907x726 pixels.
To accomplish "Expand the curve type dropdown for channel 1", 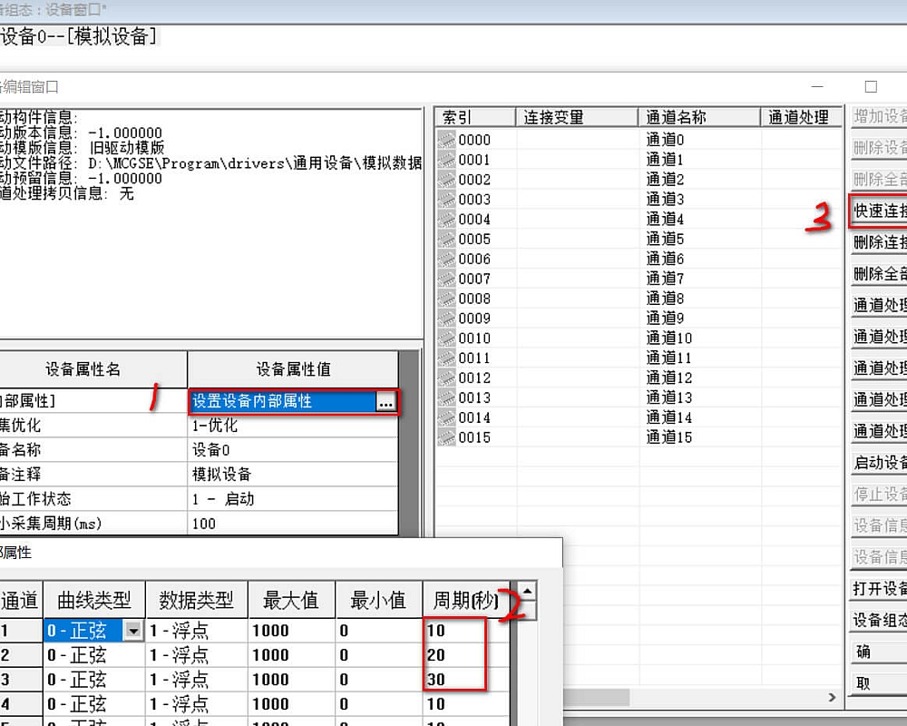I will point(134,631).
